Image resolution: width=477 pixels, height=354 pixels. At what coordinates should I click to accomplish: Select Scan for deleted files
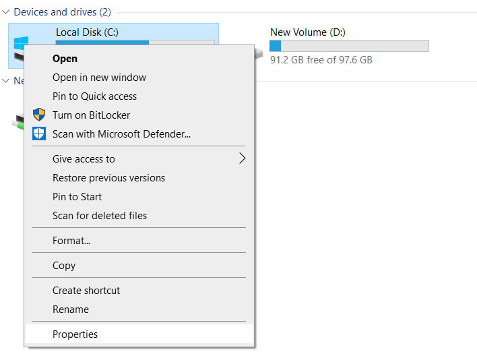[139, 216]
